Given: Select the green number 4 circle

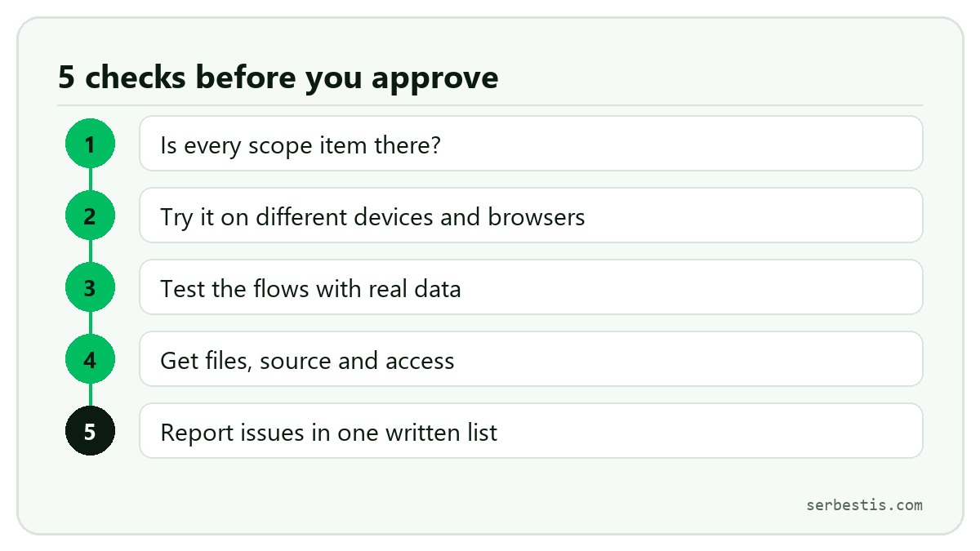Looking at the screenshot, I should click(90, 359).
